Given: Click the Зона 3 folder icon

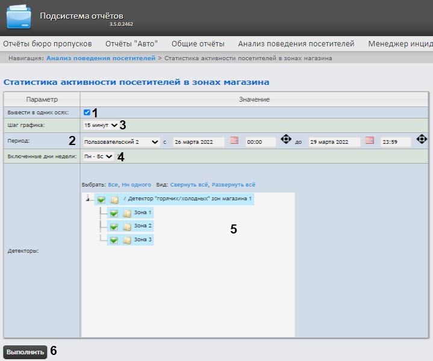Looking at the screenshot, I should coord(127,239).
